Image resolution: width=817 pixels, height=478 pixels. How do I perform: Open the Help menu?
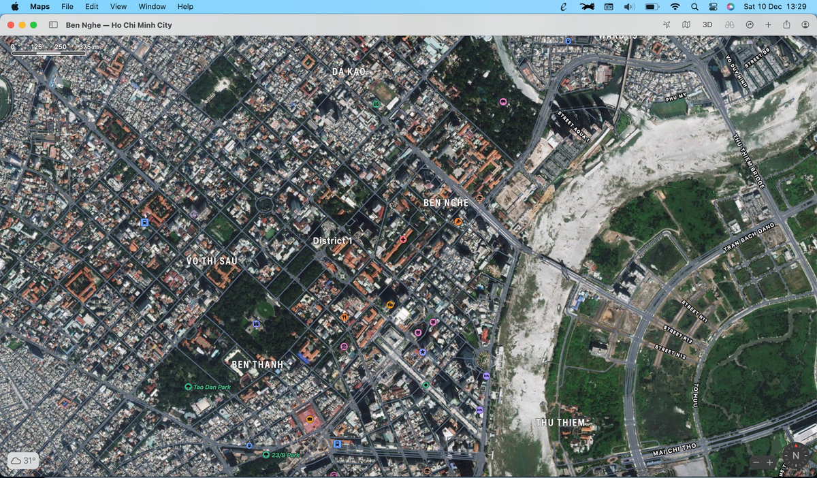(185, 6)
